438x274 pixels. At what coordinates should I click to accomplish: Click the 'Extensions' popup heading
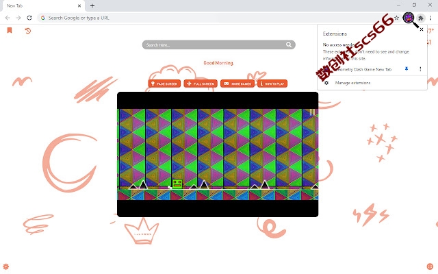point(335,34)
